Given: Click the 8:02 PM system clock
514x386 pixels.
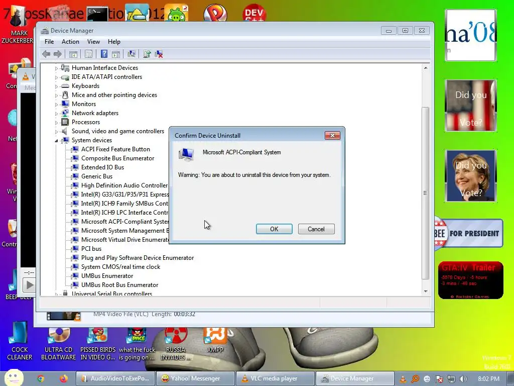Looking at the screenshot, I should [488, 379].
